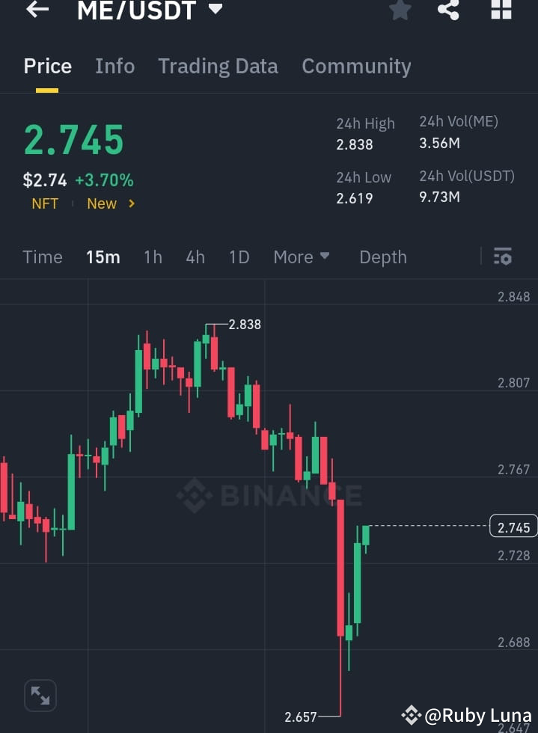
Task: Tap the back arrow
Action: coord(37,10)
